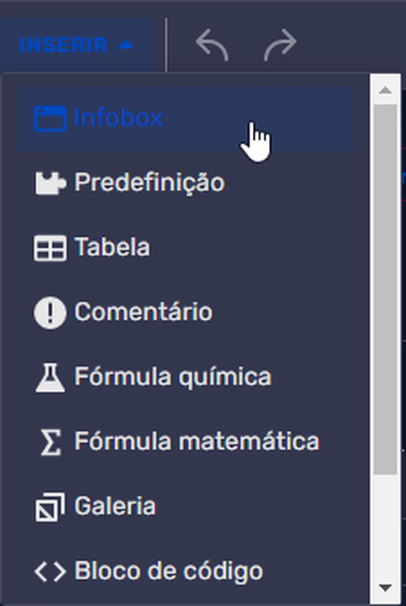Collapse the INSERIR dropdown menu

coord(75,45)
